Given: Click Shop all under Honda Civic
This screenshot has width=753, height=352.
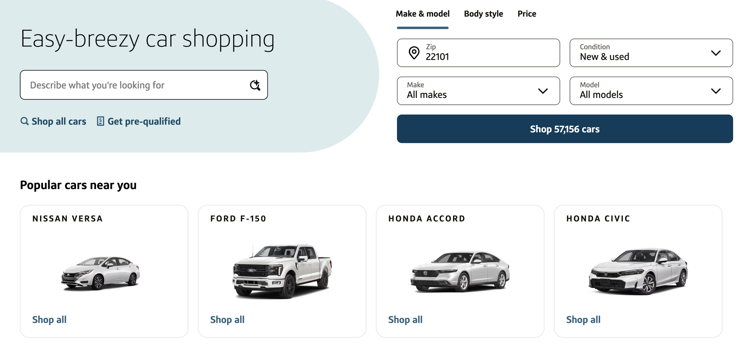Looking at the screenshot, I should [583, 319].
